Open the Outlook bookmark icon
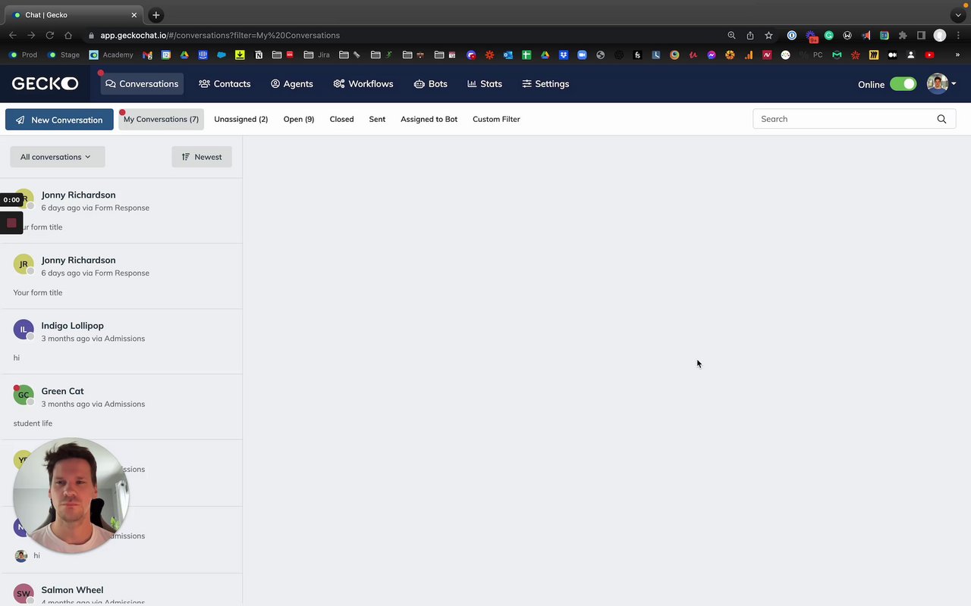Image resolution: width=971 pixels, height=606 pixels. [x=507, y=55]
